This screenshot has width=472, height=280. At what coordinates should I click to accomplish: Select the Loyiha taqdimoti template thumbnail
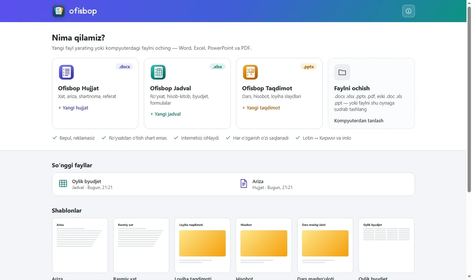point(202,245)
